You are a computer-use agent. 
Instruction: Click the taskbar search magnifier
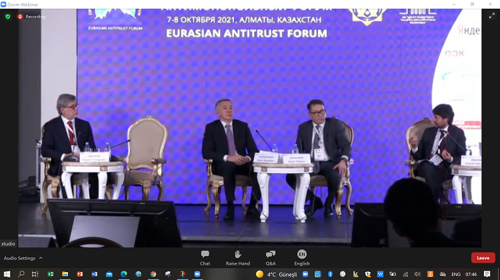pyautogui.click(x=21, y=274)
